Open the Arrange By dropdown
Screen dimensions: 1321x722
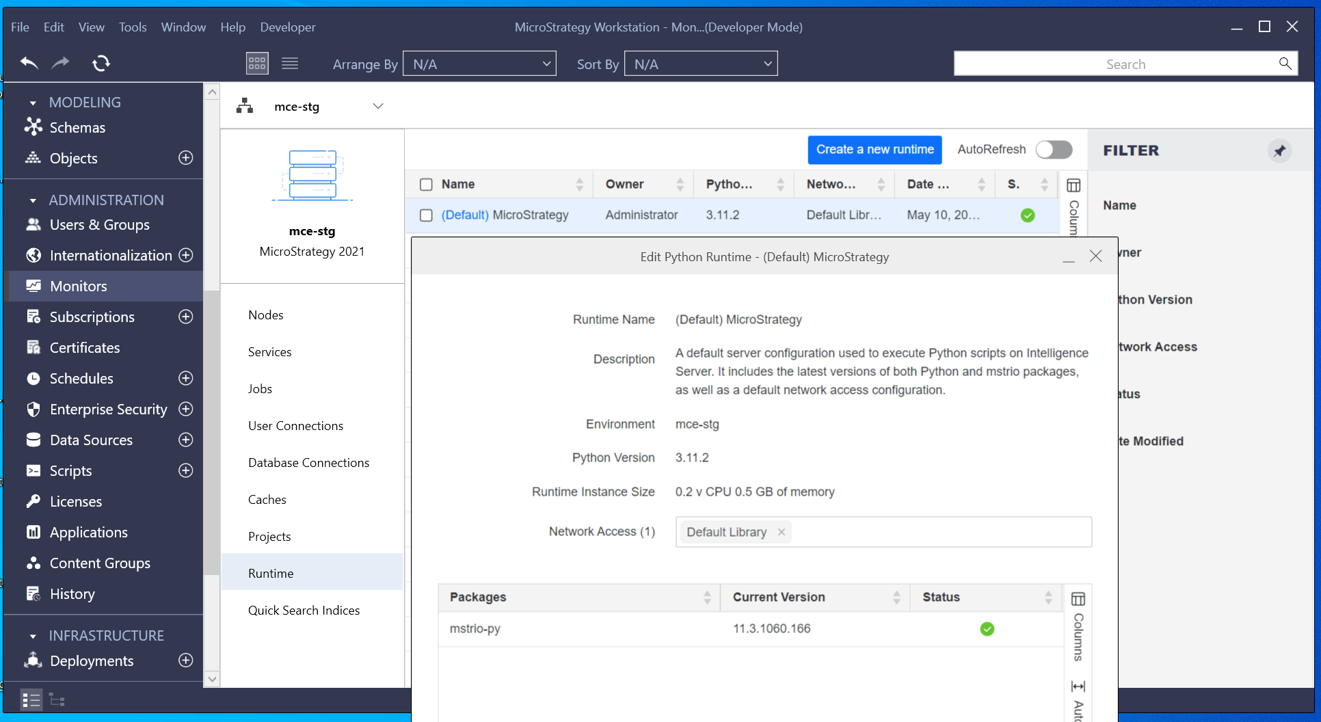click(x=479, y=64)
